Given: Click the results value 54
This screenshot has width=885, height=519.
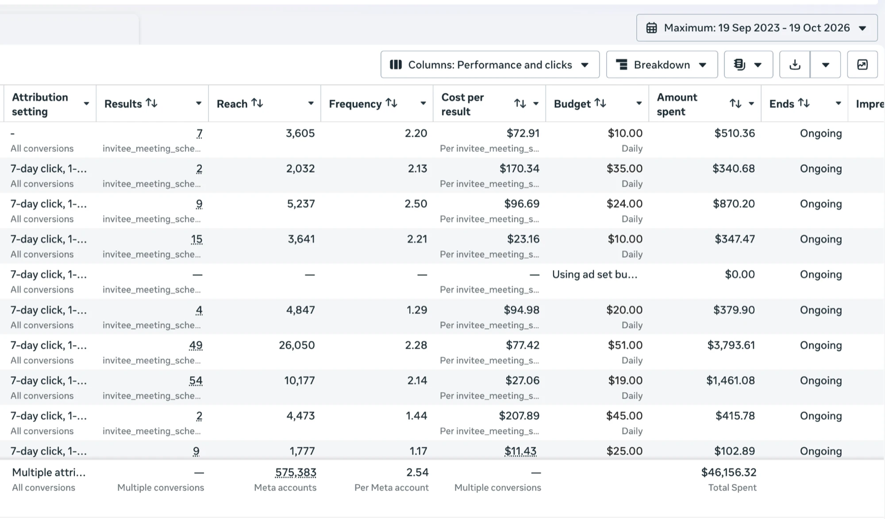Looking at the screenshot, I should tap(196, 381).
